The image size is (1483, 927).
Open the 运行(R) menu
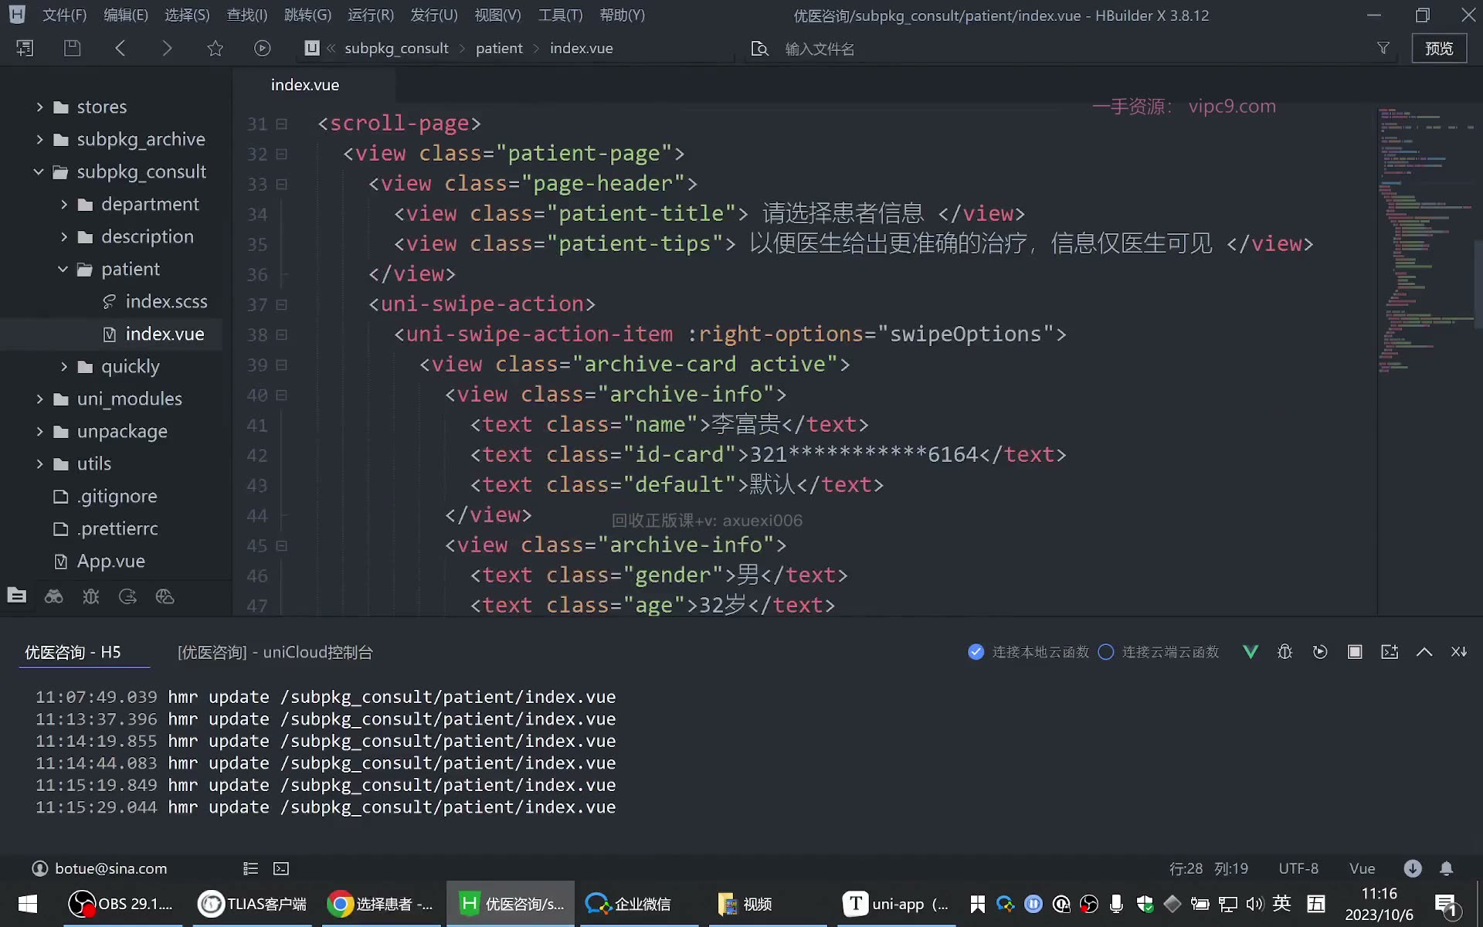(371, 15)
